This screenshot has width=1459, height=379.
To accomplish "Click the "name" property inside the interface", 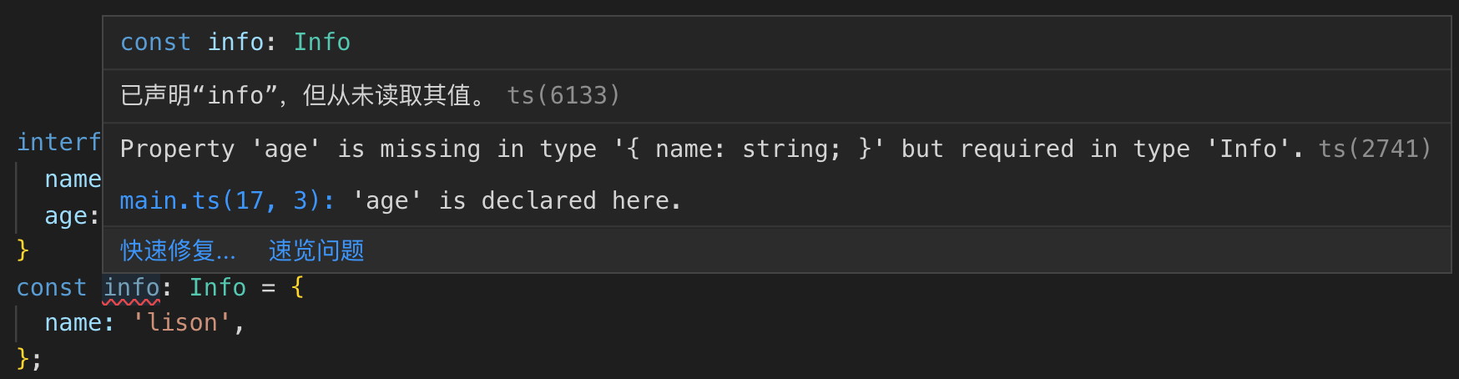I will [x=73, y=179].
